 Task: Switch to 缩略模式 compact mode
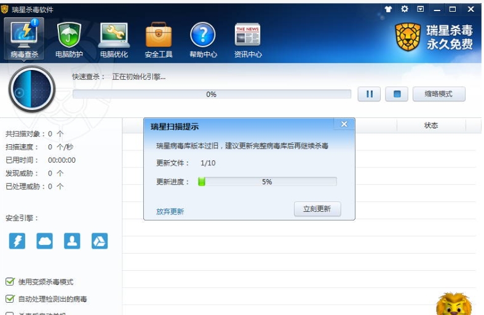(438, 94)
